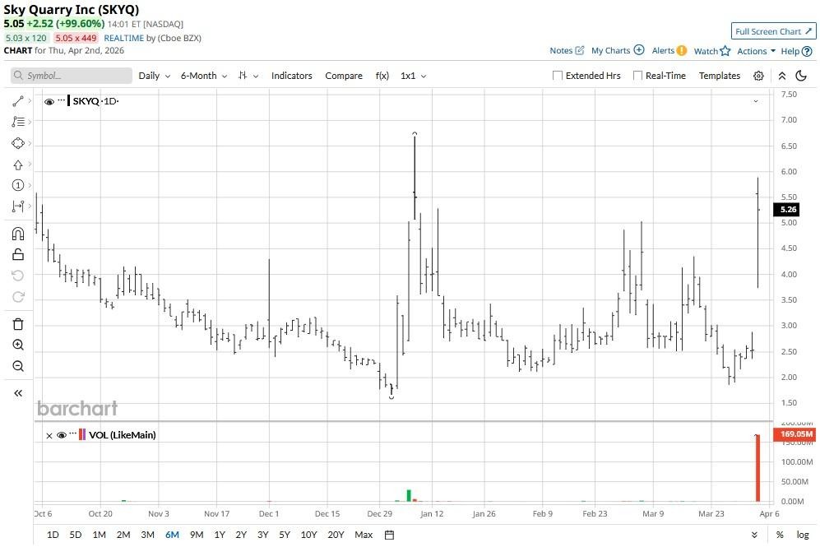Click the 169.05M volume label

tap(795, 434)
